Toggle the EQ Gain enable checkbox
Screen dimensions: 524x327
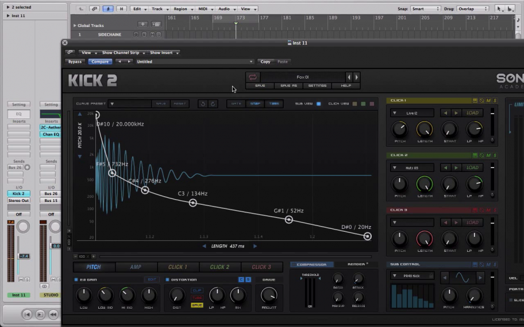(x=76, y=279)
